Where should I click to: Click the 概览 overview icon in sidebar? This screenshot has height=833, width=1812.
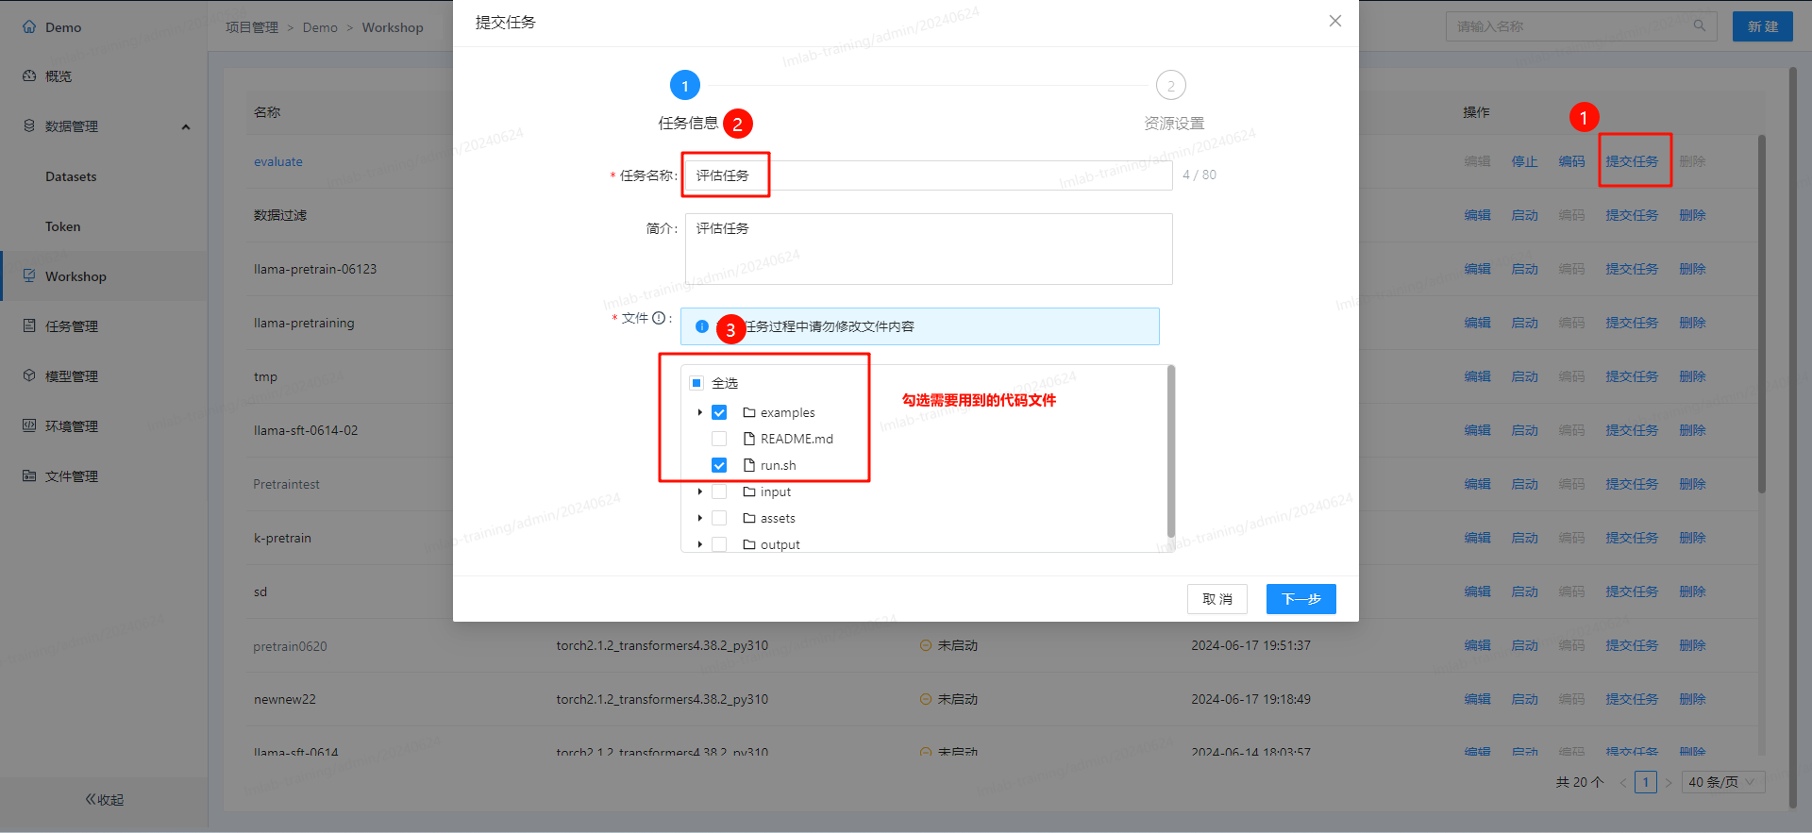29,76
